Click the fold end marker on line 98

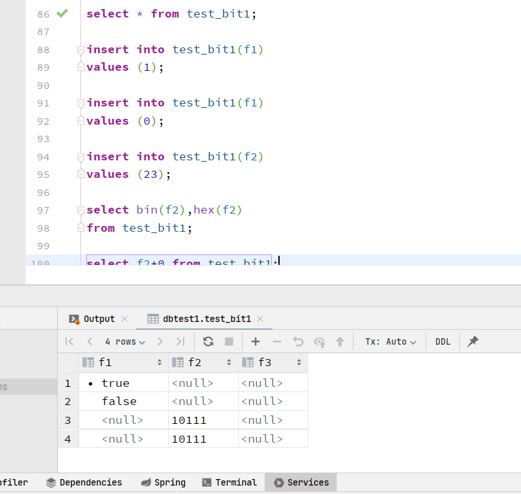pos(80,227)
